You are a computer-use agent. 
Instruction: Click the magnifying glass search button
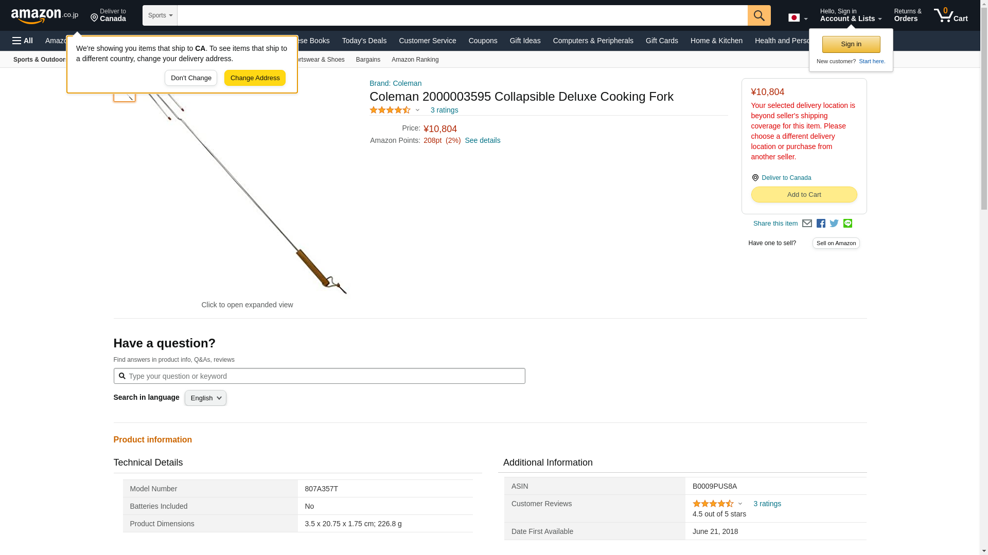pyautogui.click(x=759, y=15)
